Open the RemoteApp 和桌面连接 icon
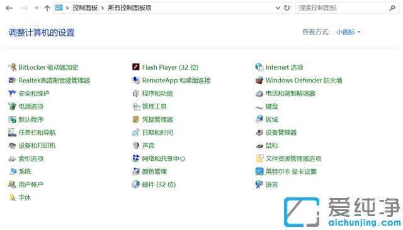The width and height of the screenshot is (403, 230). tap(136, 80)
